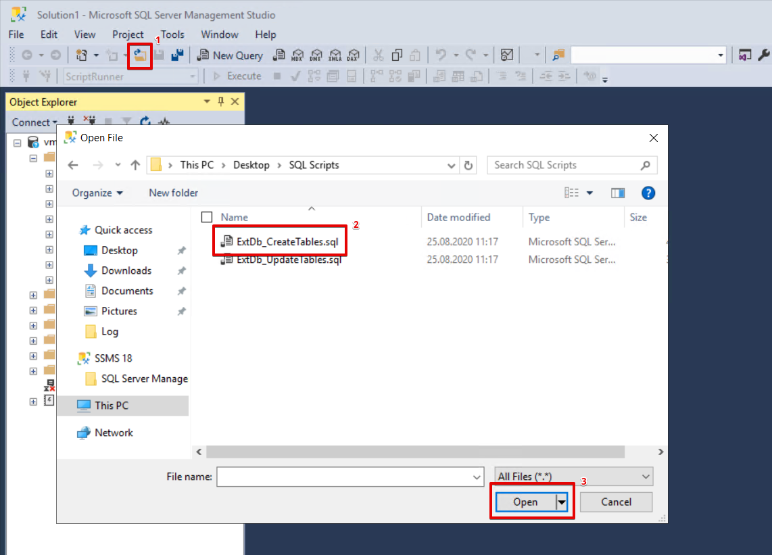Click the Open File toolbar icon
This screenshot has height=555, width=772.
tap(140, 55)
